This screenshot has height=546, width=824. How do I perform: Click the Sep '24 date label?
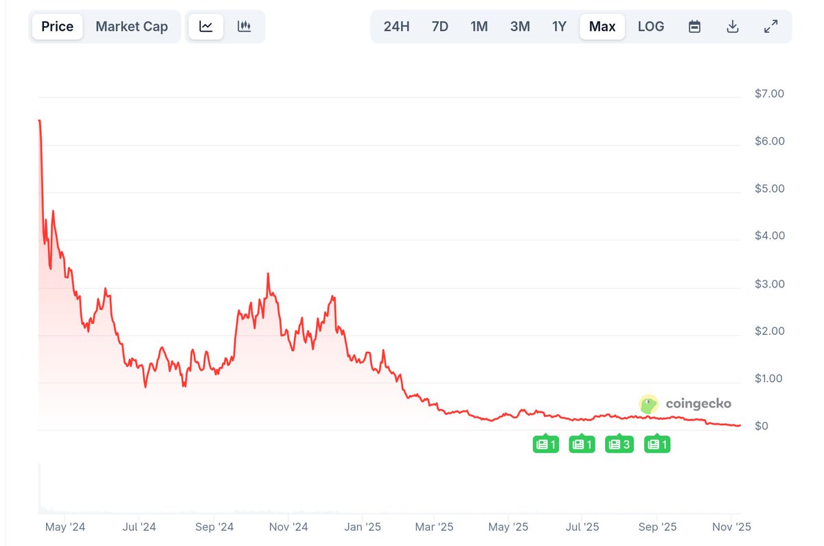(215, 527)
